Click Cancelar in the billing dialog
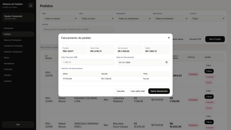 point(120,91)
